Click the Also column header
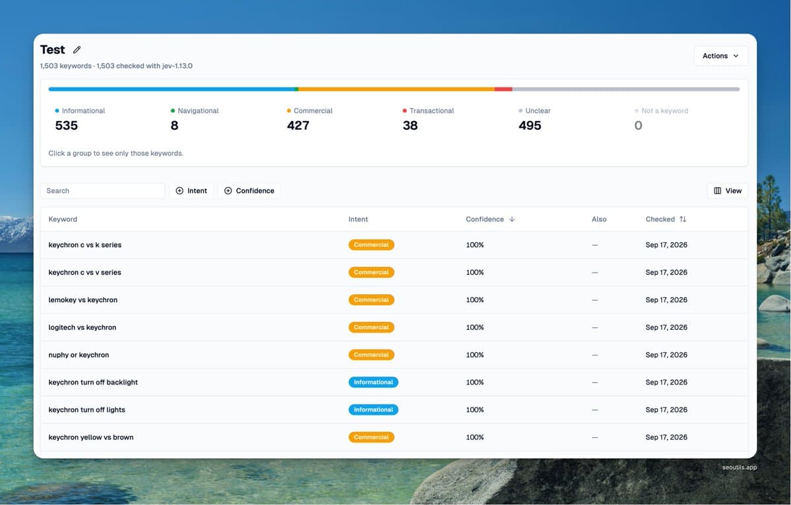The width and height of the screenshot is (791, 505). pyautogui.click(x=599, y=219)
